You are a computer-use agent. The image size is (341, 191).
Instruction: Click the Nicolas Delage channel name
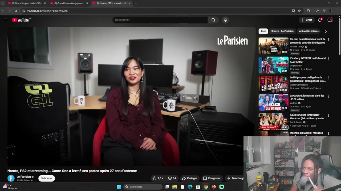click(297, 47)
